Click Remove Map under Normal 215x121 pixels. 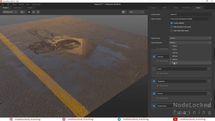click(162, 98)
